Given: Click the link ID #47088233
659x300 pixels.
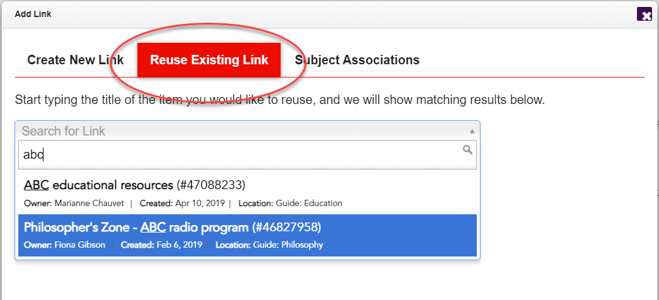Looking at the screenshot, I should pyautogui.click(x=211, y=185).
